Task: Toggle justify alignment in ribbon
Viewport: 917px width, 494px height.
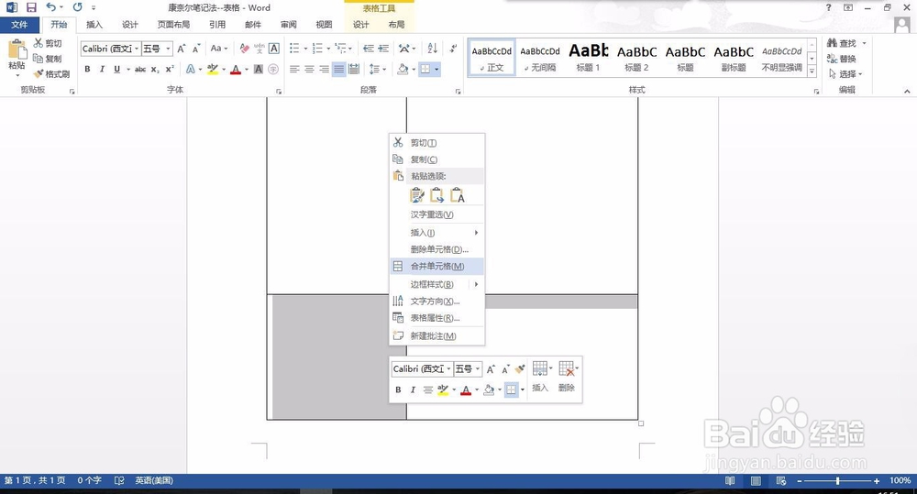Action: coord(338,69)
